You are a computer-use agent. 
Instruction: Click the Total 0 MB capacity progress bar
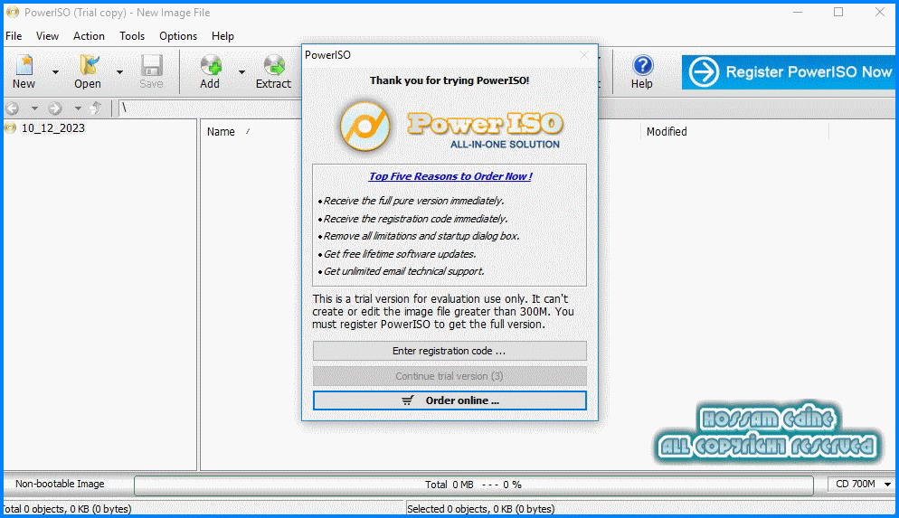tap(474, 485)
